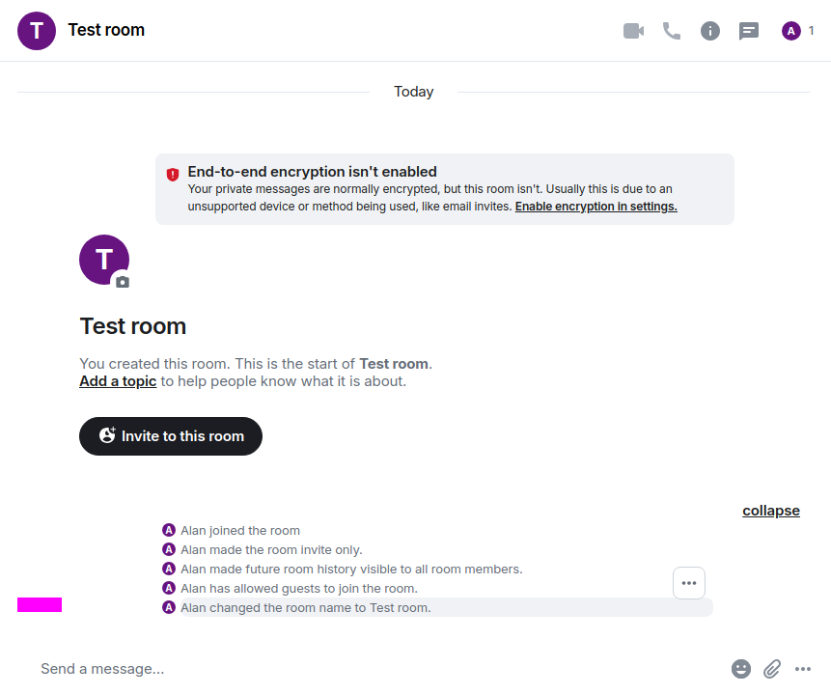
Task: Open more composer options menu
Action: pos(803,669)
